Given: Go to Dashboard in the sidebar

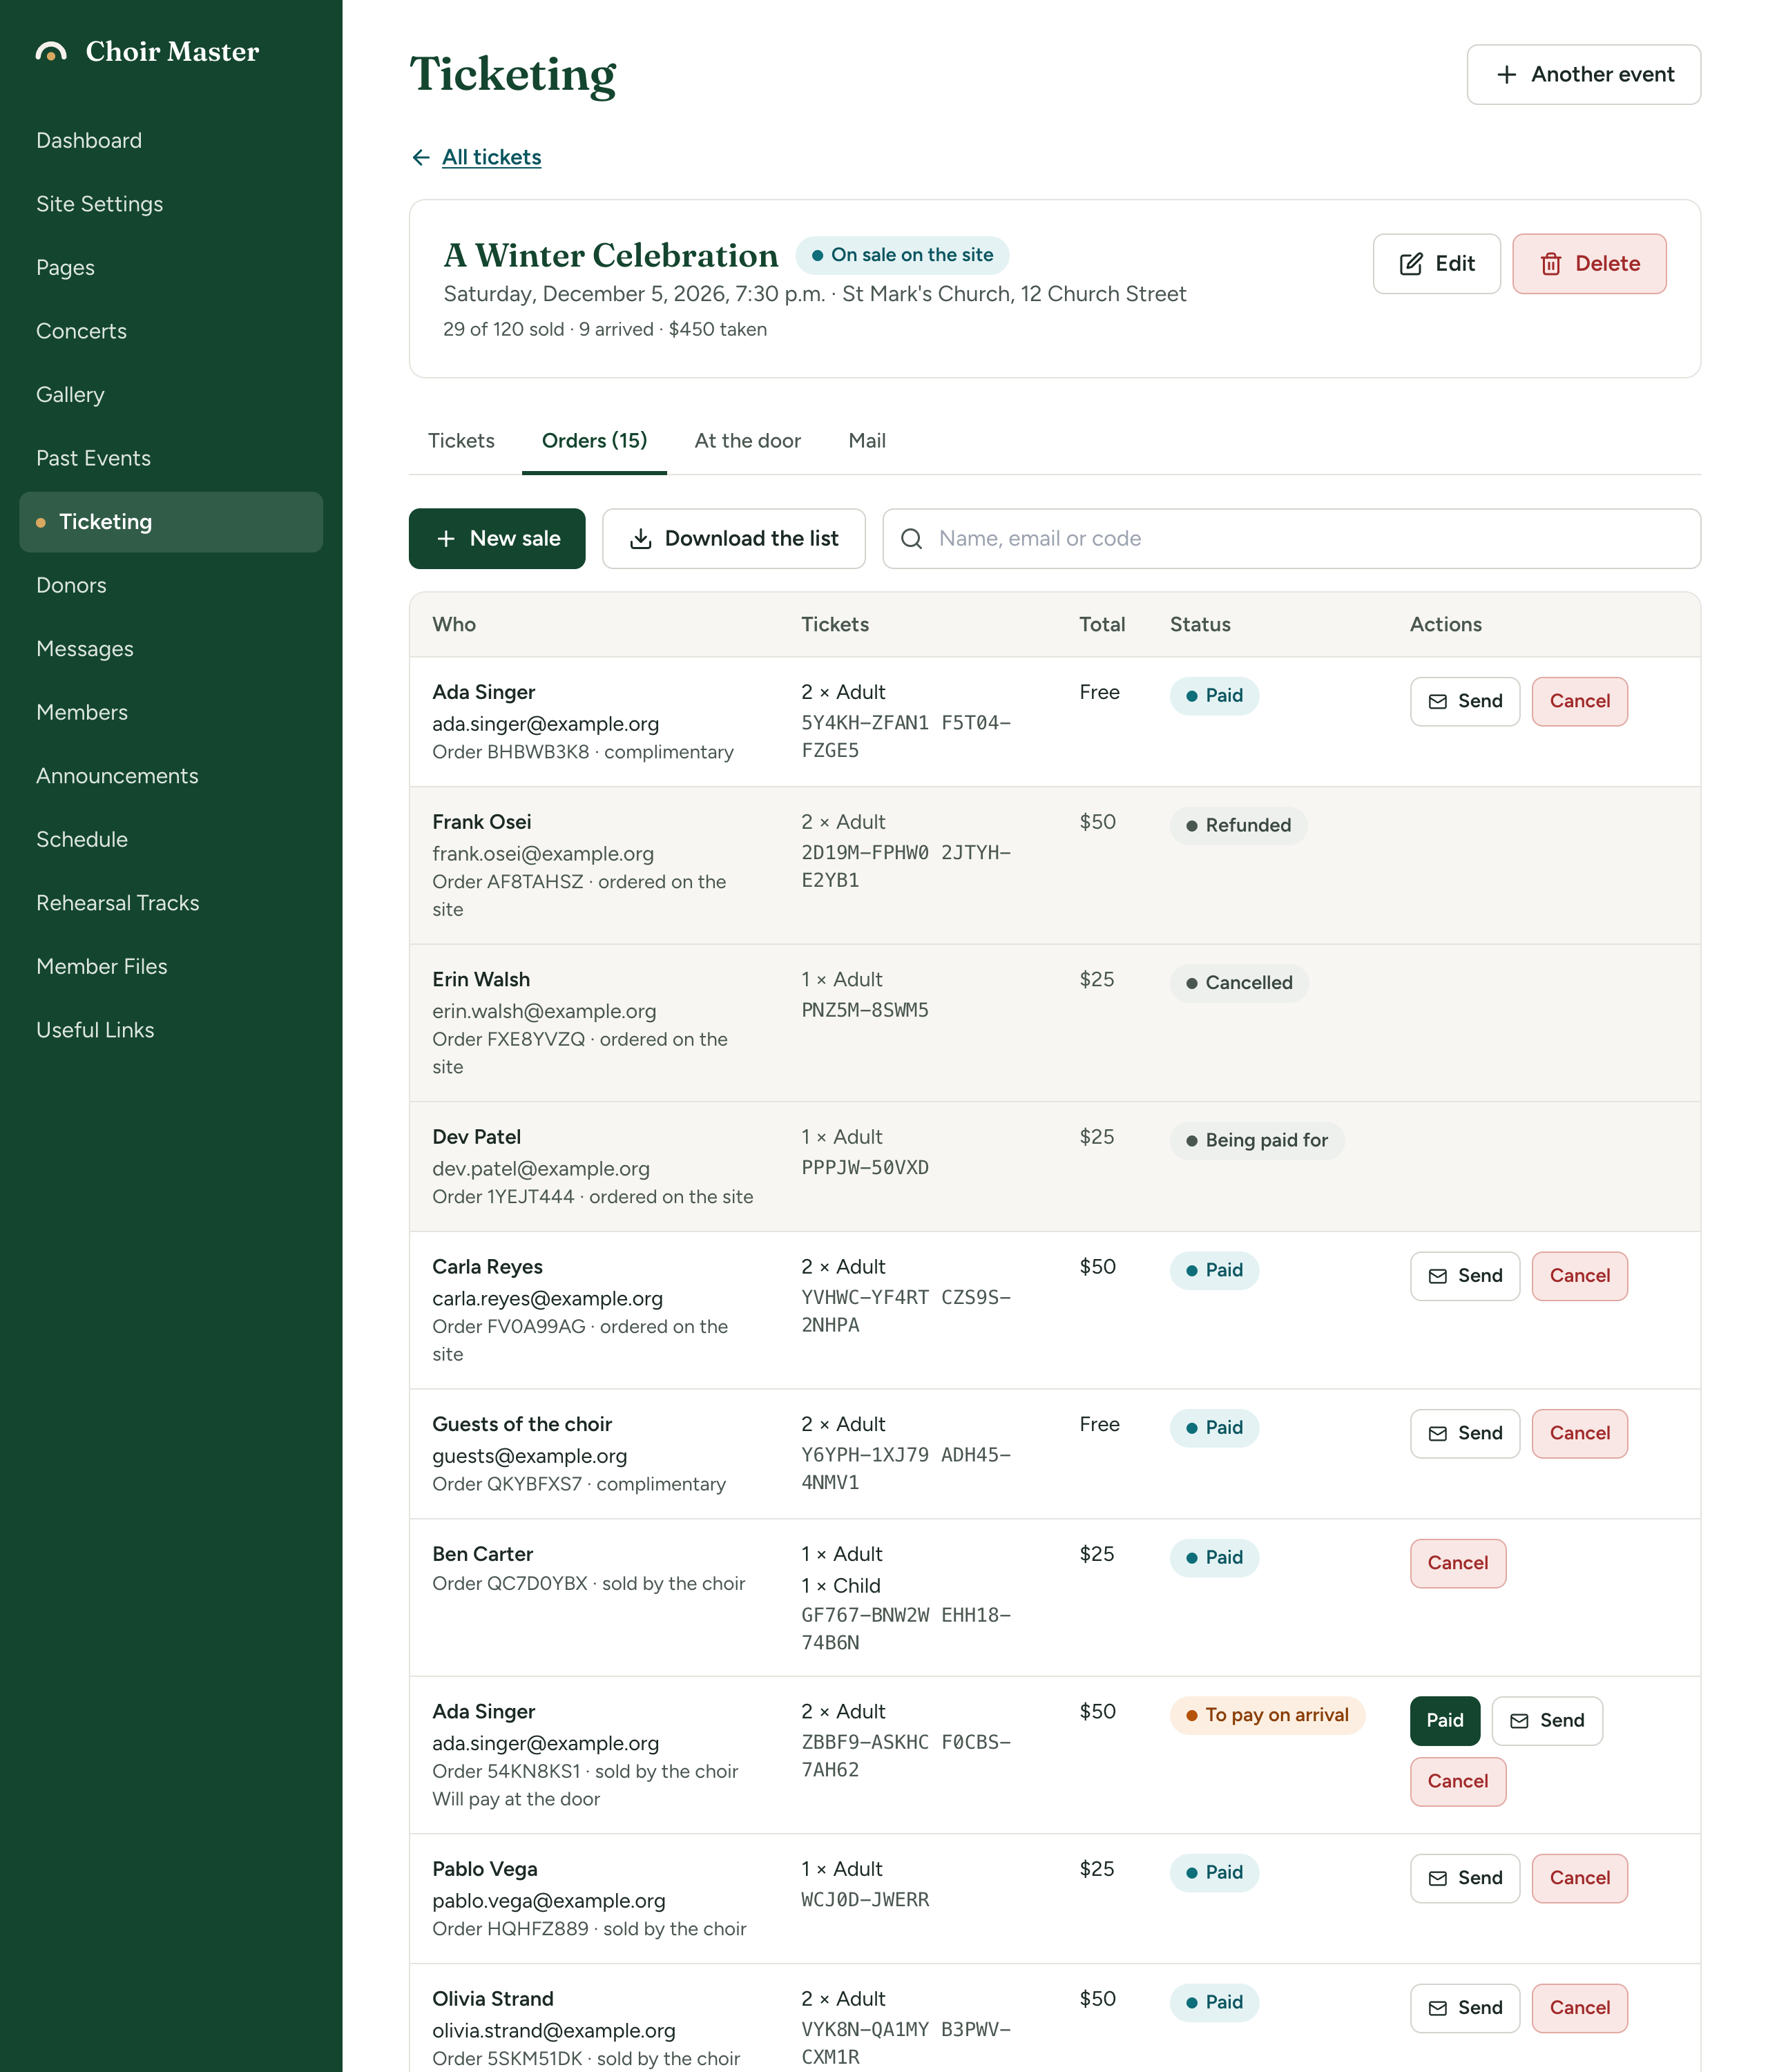Looking at the screenshot, I should [x=171, y=141].
